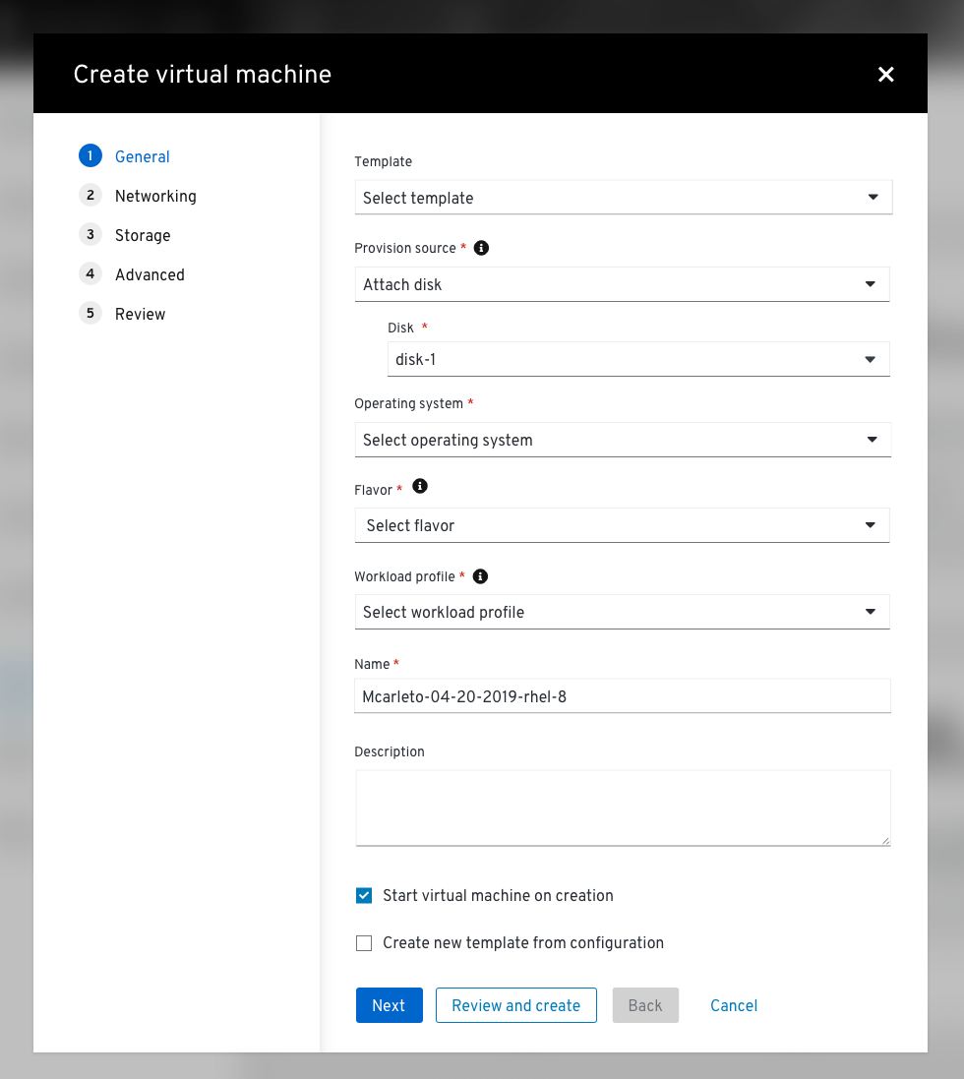Enable Create new template from configuration

[x=364, y=942]
